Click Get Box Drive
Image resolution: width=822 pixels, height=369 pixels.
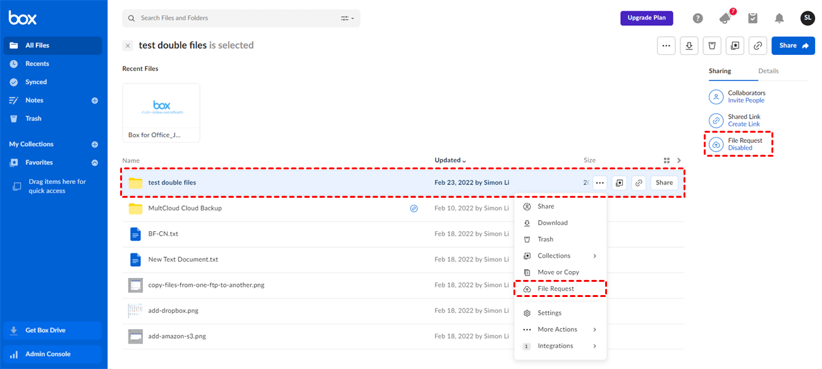(x=52, y=330)
